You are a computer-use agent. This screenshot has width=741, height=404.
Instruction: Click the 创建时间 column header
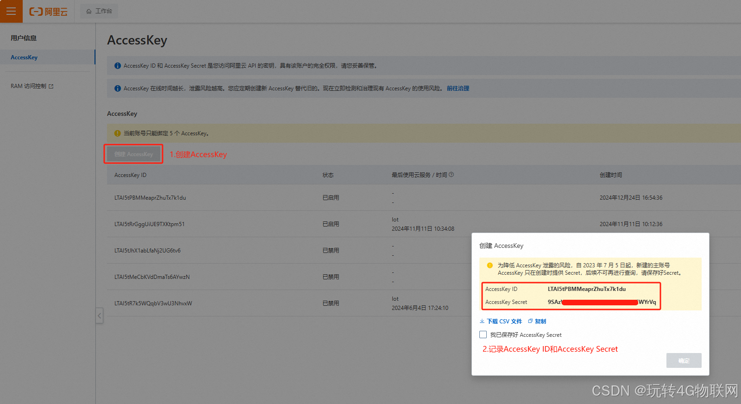tap(611, 175)
